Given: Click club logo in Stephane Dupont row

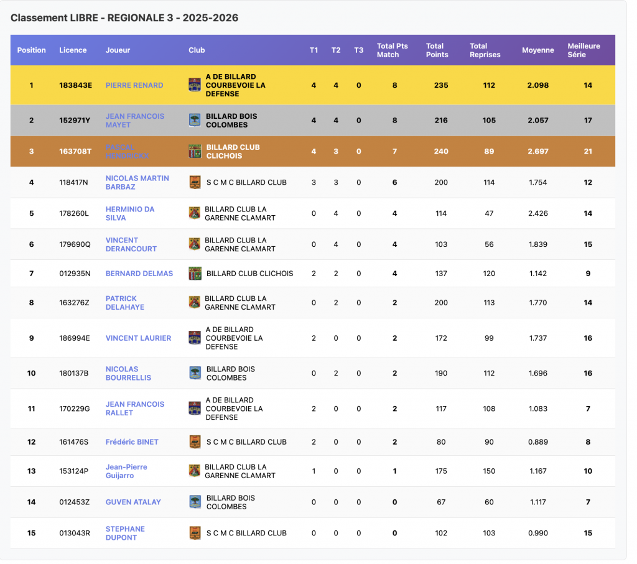Looking at the screenshot, I should [195, 533].
